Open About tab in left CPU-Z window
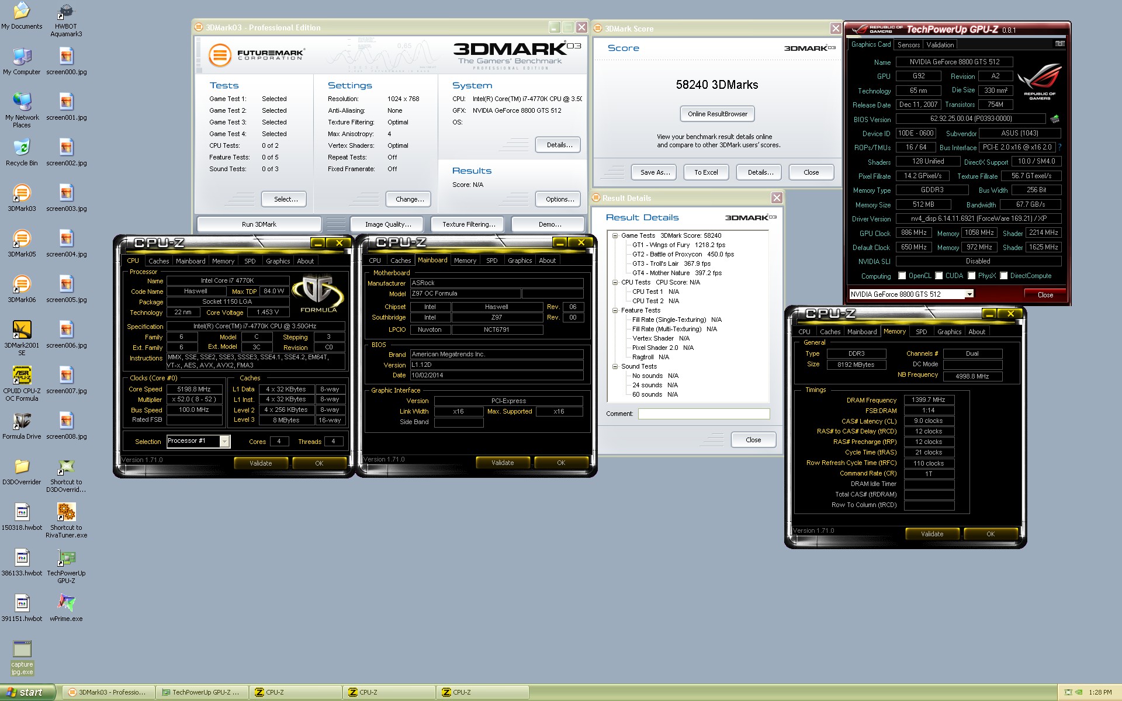The width and height of the screenshot is (1122, 701). [x=305, y=261]
